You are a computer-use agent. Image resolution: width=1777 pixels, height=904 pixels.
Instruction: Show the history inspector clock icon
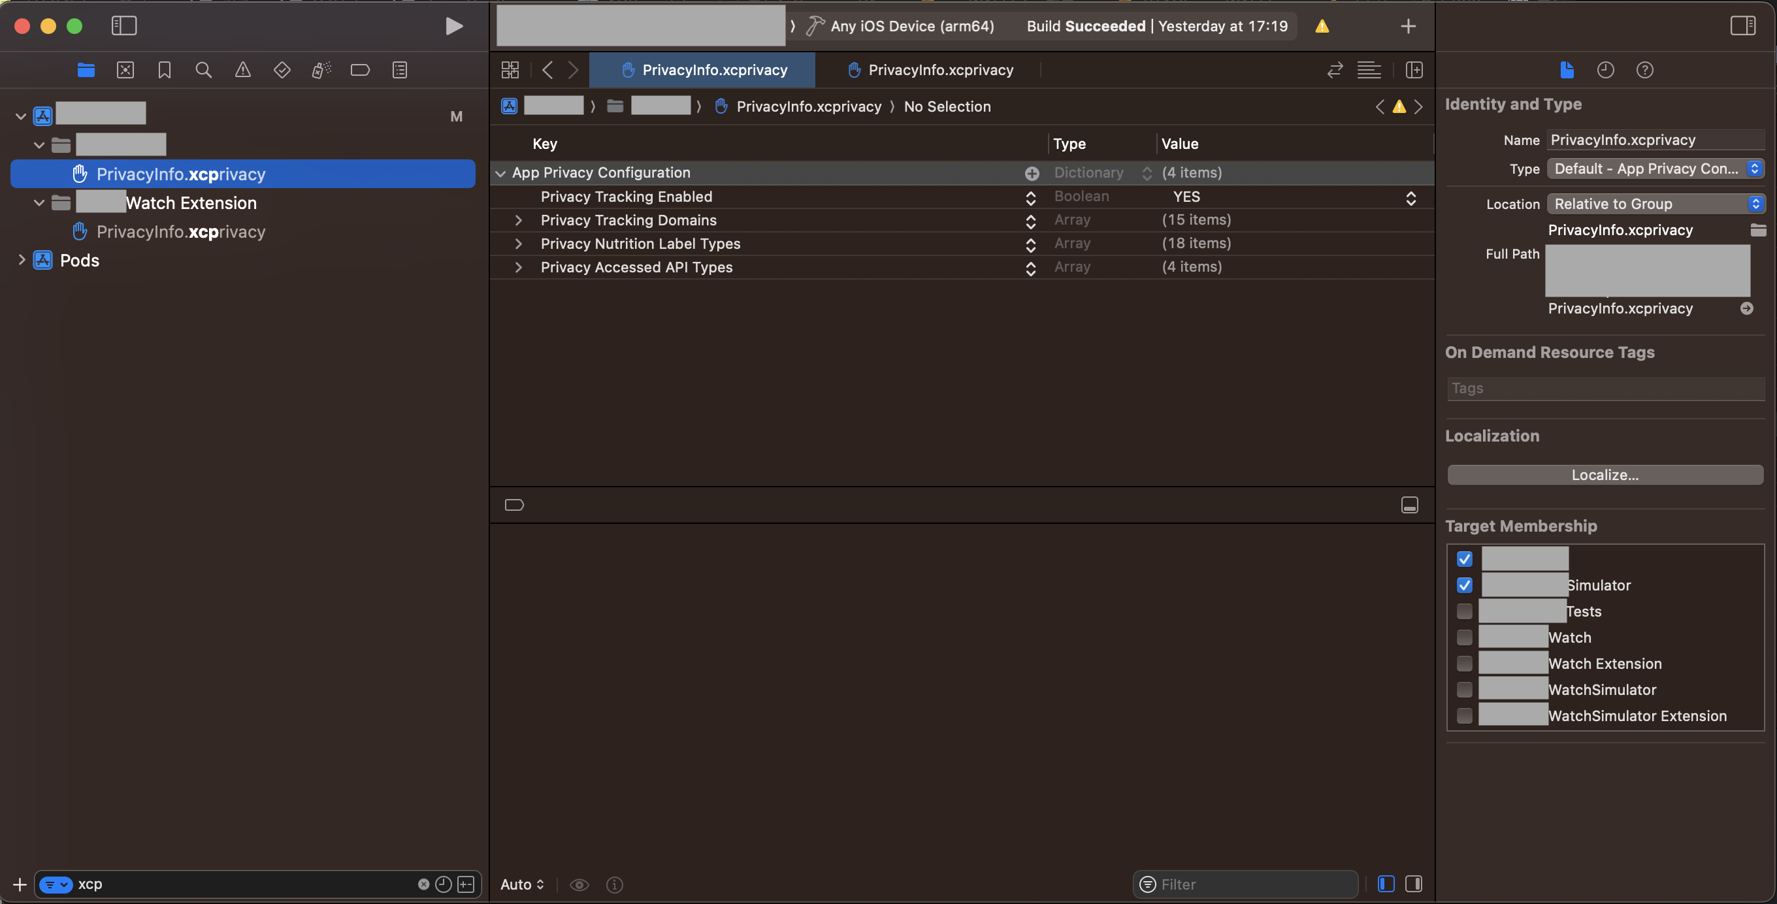[x=1605, y=70]
